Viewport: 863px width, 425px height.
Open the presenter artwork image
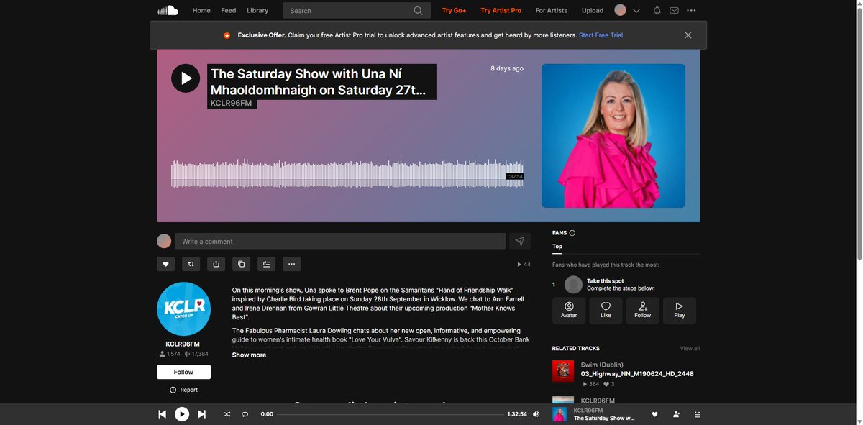[613, 136]
